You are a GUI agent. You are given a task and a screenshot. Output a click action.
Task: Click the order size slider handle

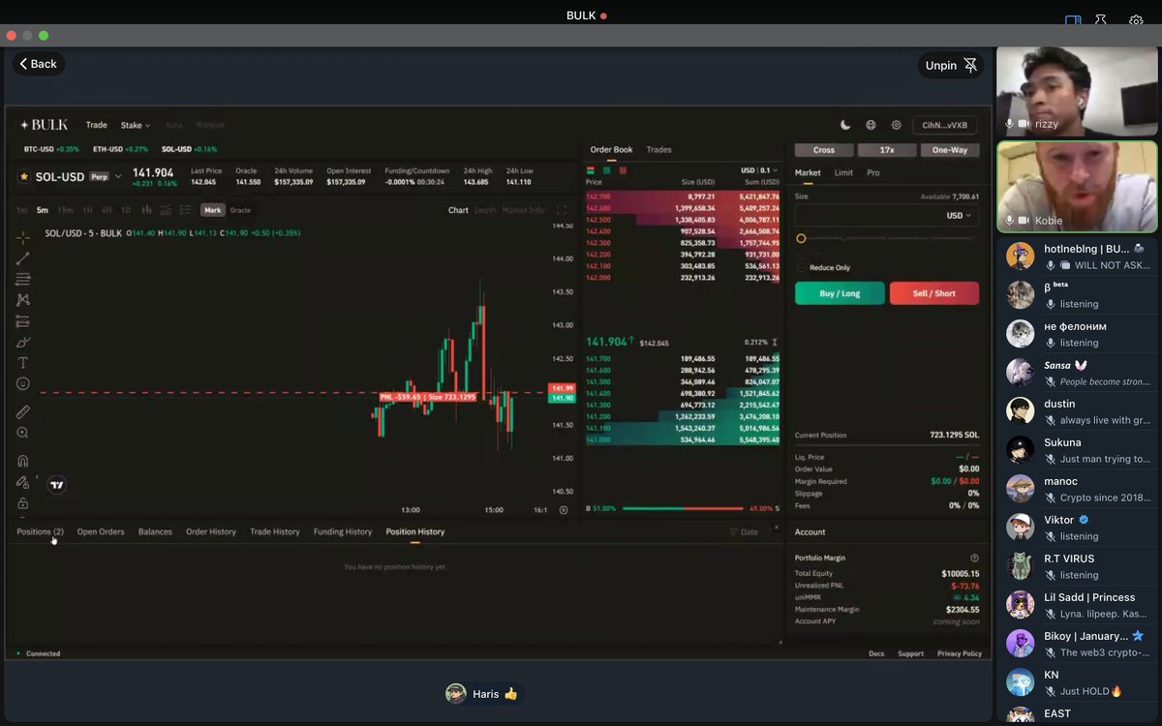coord(801,238)
